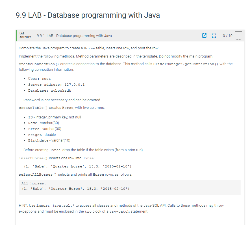Screen dimensions: 252x225
Task: Enter fullscreen mode for the lab activity
Action: click(214, 36)
